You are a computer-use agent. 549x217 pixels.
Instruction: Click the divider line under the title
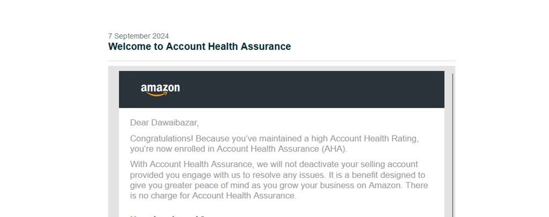click(281, 61)
